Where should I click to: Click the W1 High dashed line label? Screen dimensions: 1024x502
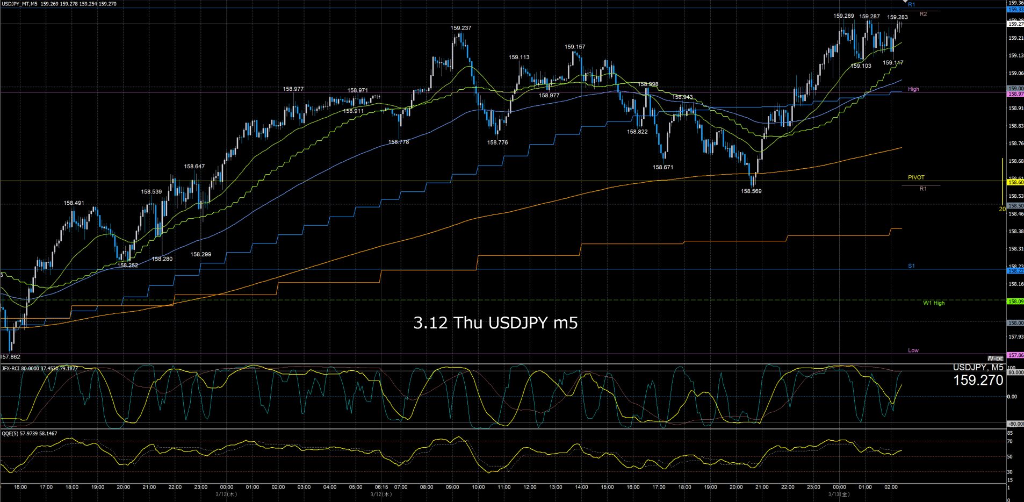pos(933,303)
